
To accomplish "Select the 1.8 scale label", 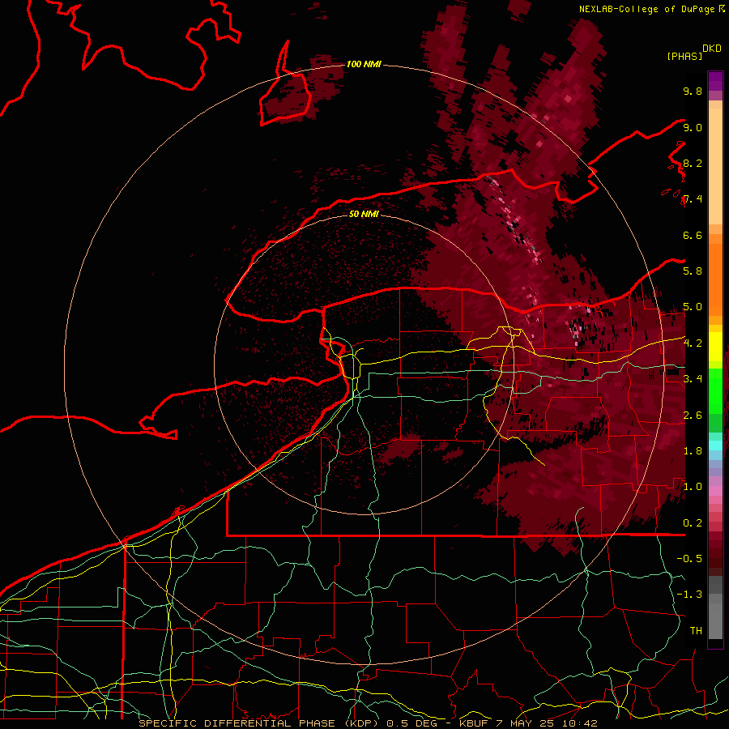I will (693, 451).
